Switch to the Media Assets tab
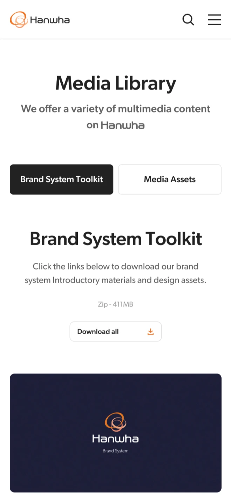The height and width of the screenshot is (501, 231). (x=170, y=179)
